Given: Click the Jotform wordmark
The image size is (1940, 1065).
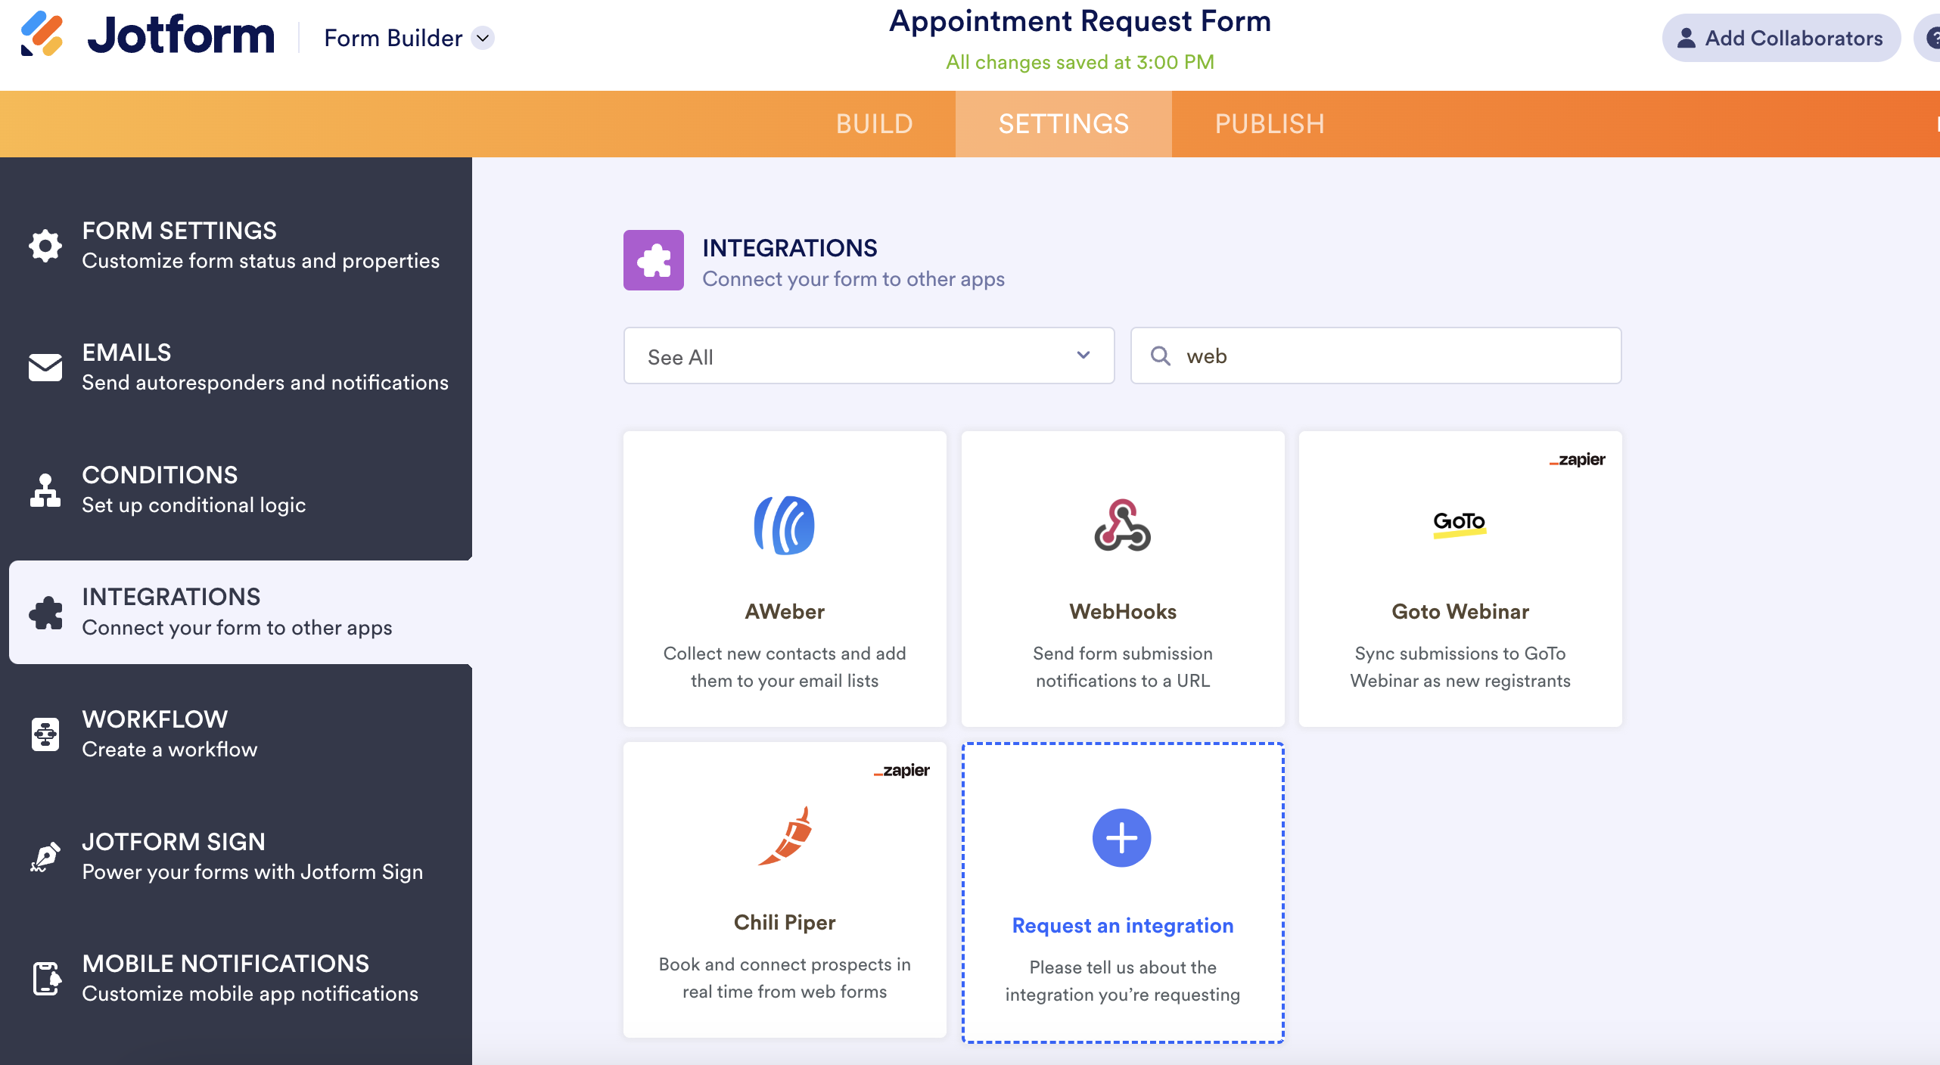Looking at the screenshot, I should click(181, 35).
